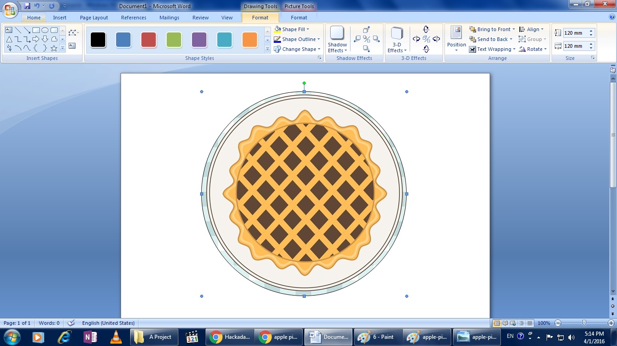The height and width of the screenshot is (346, 617).
Task: Apply the red shape style
Action: (149, 40)
